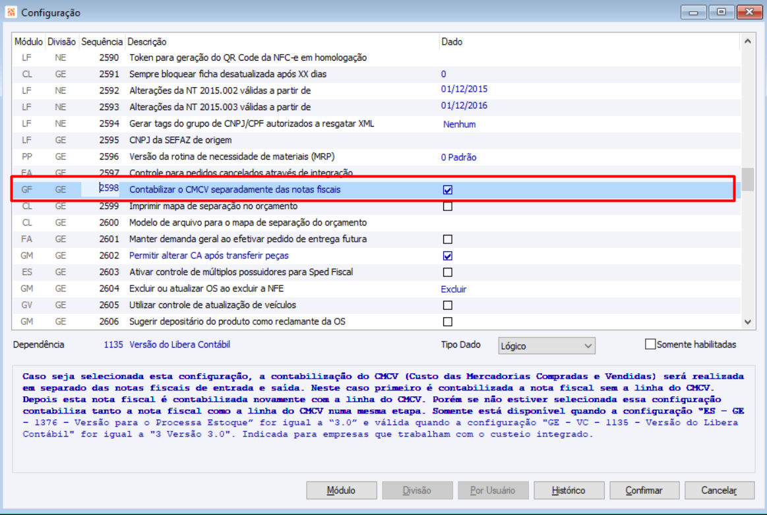Click the scrollbar up arrow of the list

click(747, 42)
